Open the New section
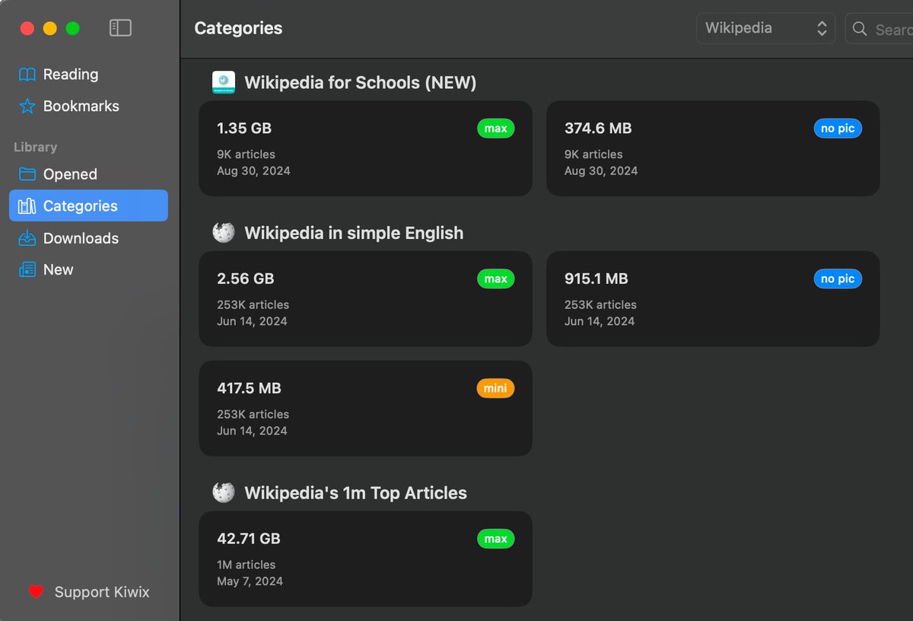 [88, 270]
